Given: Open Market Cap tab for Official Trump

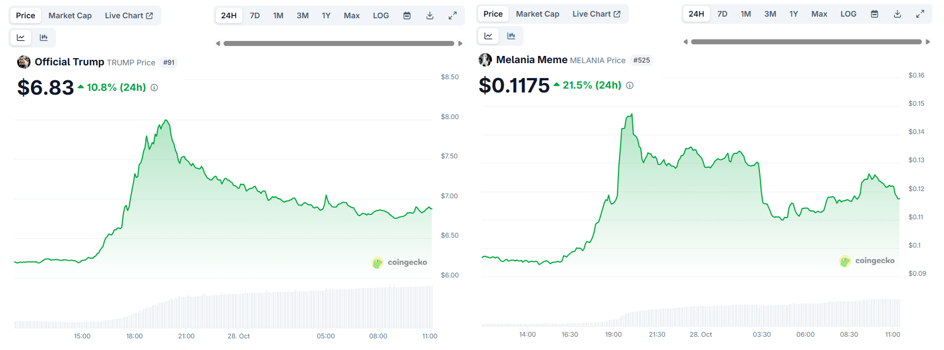Looking at the screenshot, I should 70,16.
